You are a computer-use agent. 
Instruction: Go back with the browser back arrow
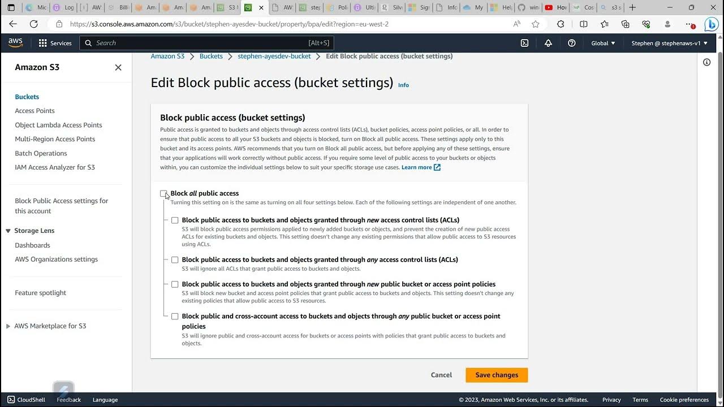[13, 24]
